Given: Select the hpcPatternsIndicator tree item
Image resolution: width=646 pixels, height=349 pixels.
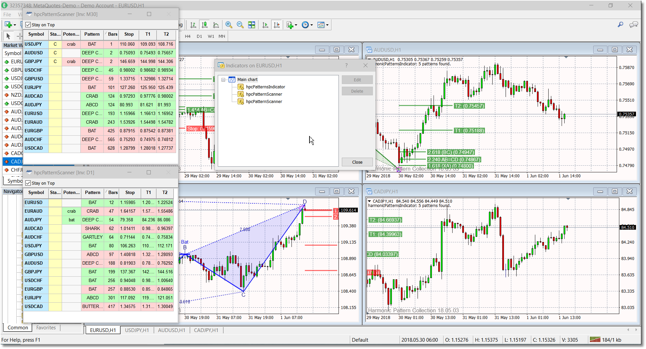Looking at the screenshot, I should pyautogui.click(x=265, y=87).
